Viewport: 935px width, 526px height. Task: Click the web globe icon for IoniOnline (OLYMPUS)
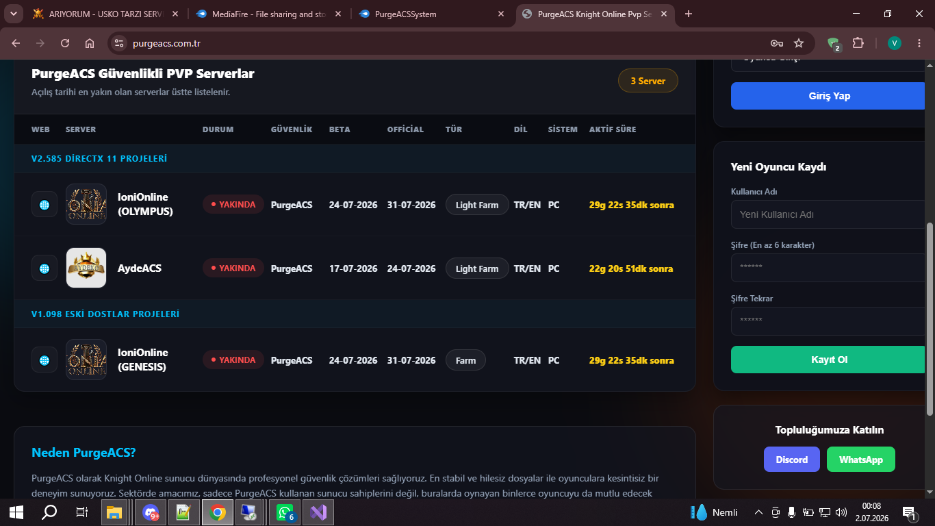[44, 205]
